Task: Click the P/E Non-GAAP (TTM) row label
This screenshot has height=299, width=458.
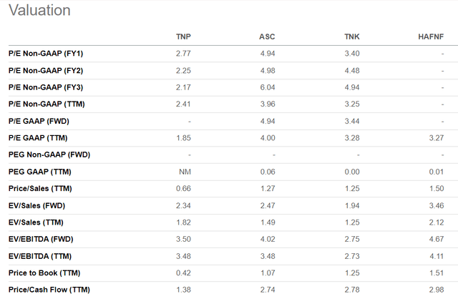Action: tap(47, 104)
